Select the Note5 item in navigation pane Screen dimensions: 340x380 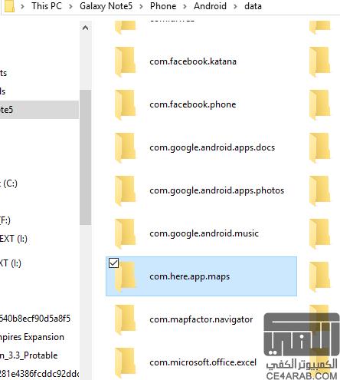pos(39,110)
